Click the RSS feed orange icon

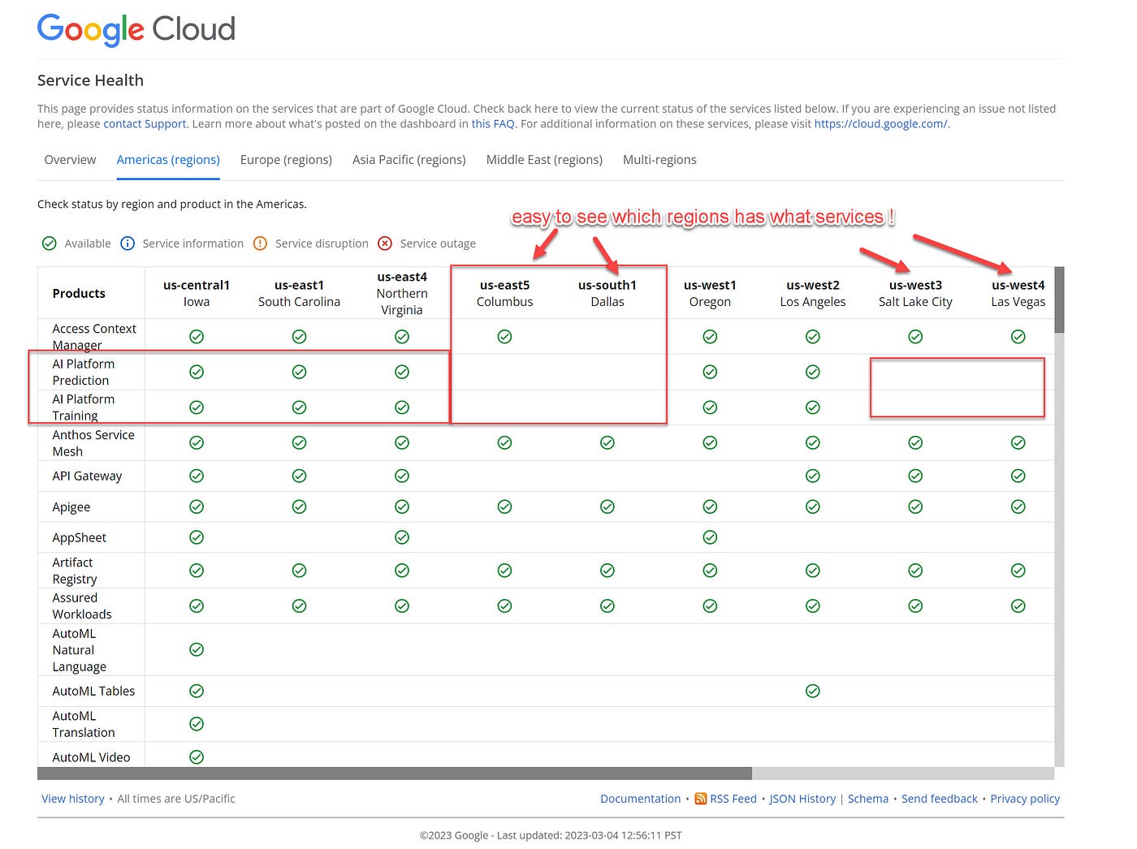[x=701, y=799]
